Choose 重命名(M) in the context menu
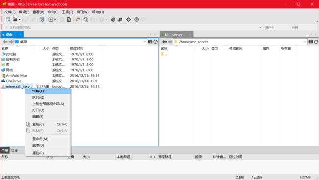 pyautogui.click(x=48, y=139)
